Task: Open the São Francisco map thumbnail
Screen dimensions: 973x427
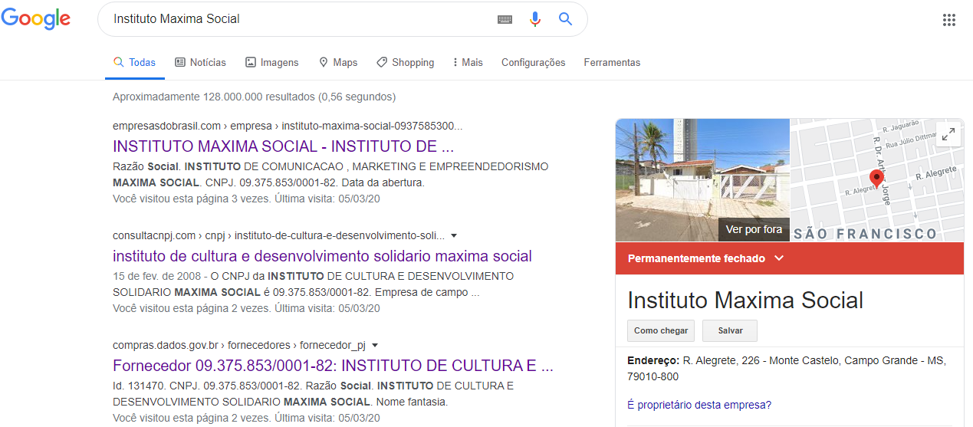Action: (x=876, y=180)
